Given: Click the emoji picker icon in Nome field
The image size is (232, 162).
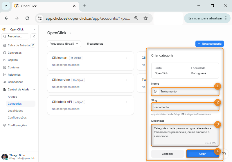Looking at the screenshot, I should pyautogui.click(x=155, y=92).
